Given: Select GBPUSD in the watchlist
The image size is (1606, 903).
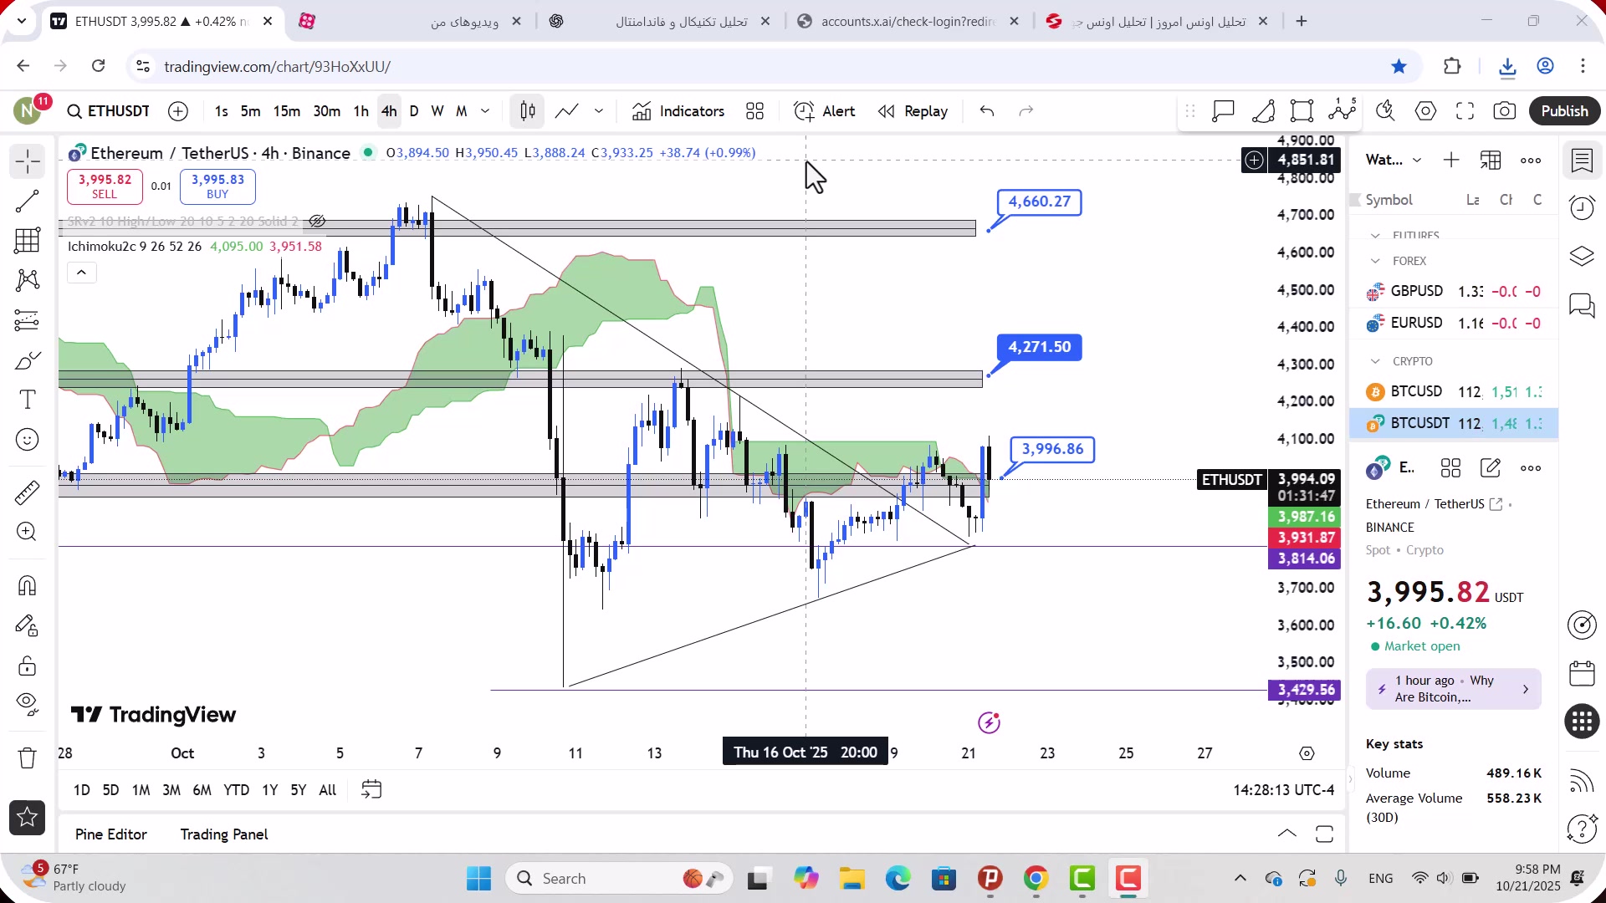Looking at the screenshot, I should pyautogui.click(x=1453, y=291).
